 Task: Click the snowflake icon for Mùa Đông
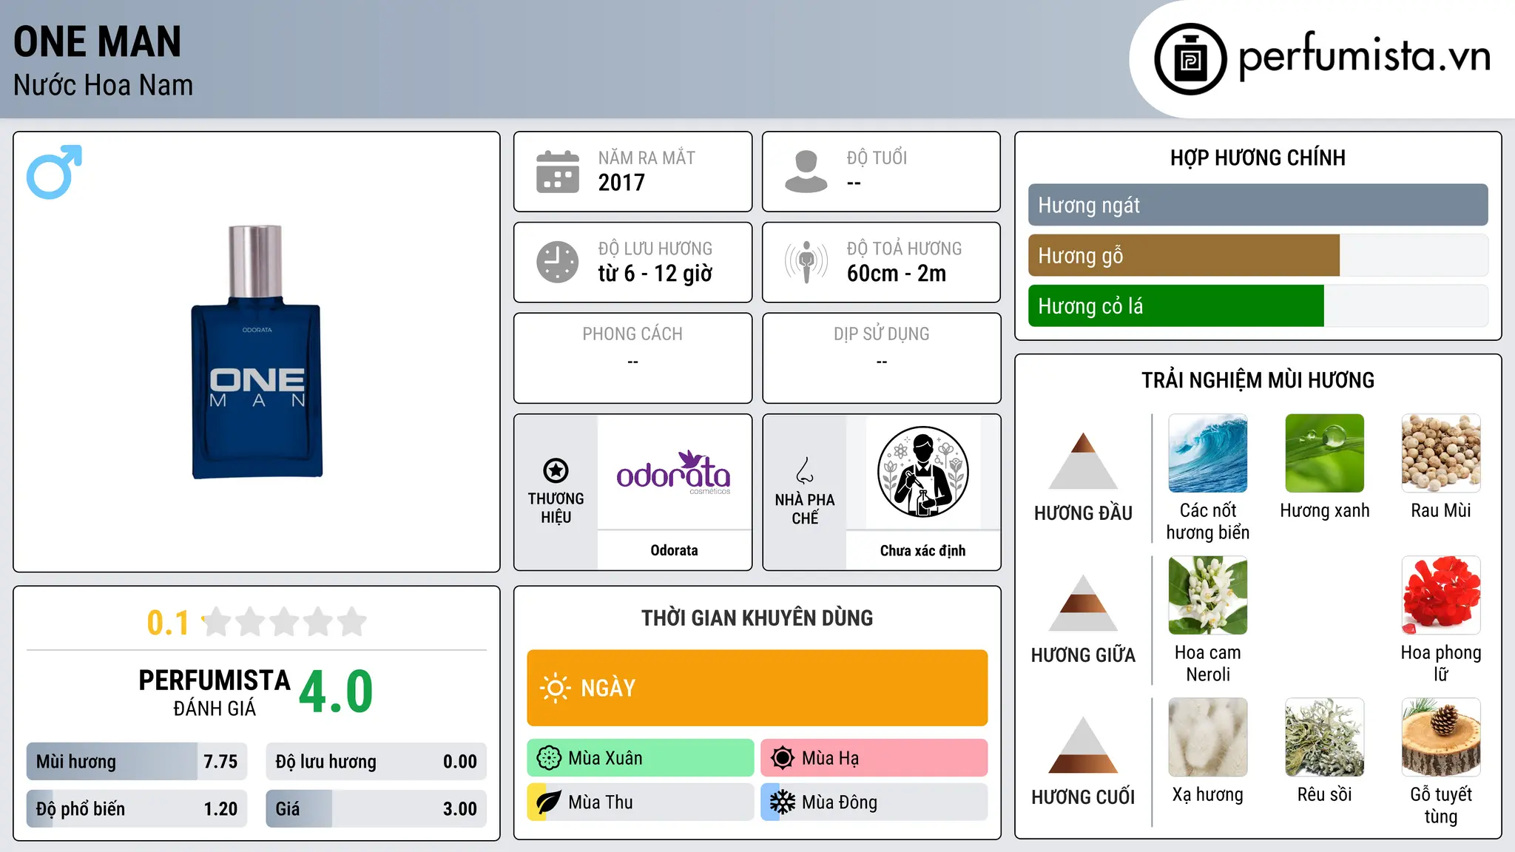point(783,802)
